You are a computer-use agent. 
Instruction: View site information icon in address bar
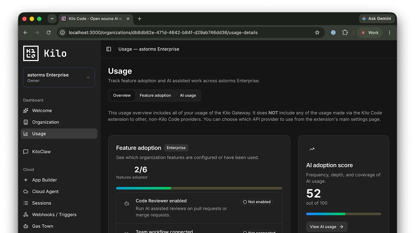tap(63, 32)
